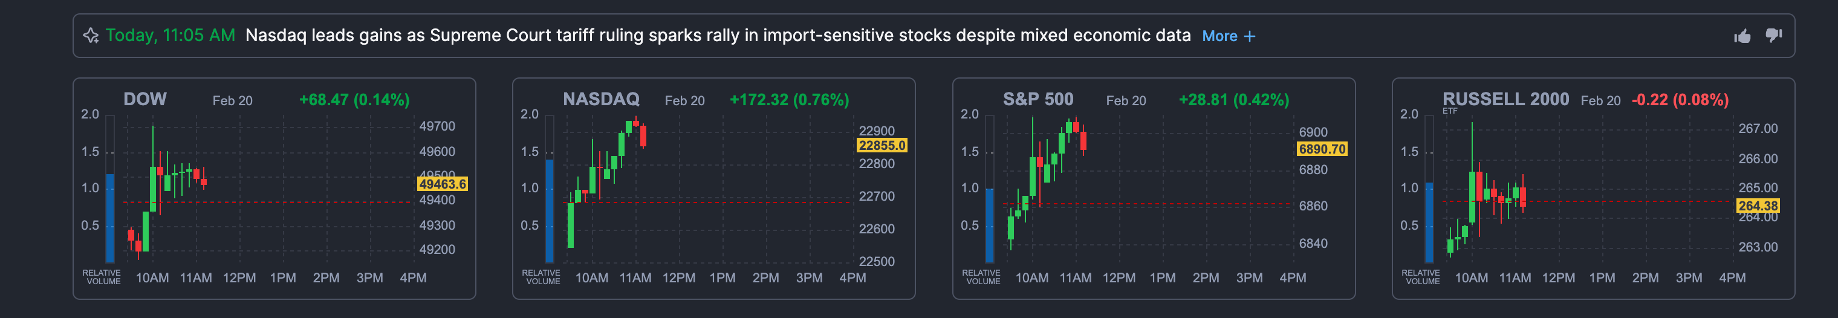The height and width of the screenshot is (318, 1838).
Task: Click the S&P 500 relative volume bar
Action: click(x=990, y=225)
